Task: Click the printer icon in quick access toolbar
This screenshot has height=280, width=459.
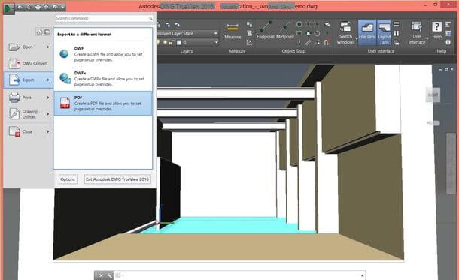Action: tap(38, 7)
